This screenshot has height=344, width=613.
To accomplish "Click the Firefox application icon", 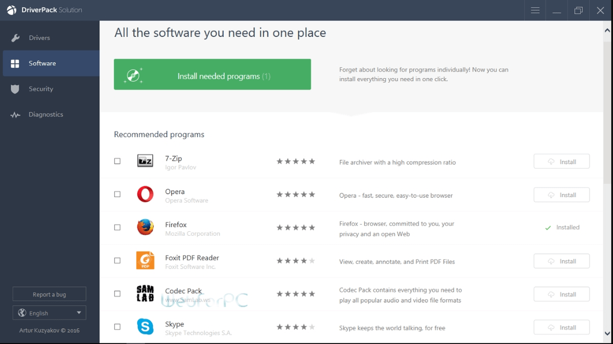I will [x=145, y=228].
